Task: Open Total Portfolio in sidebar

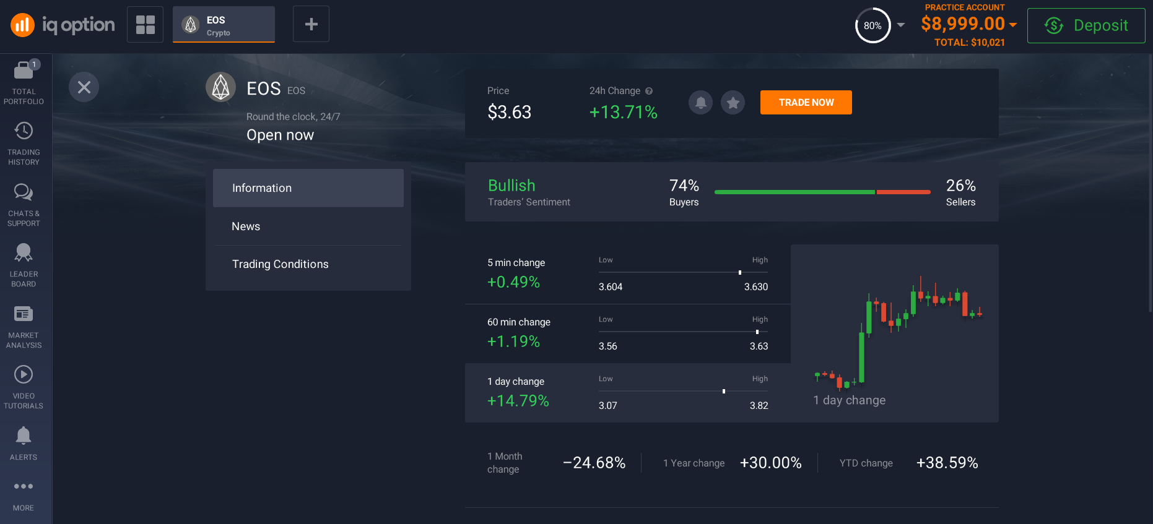Action: coord(24,84)
